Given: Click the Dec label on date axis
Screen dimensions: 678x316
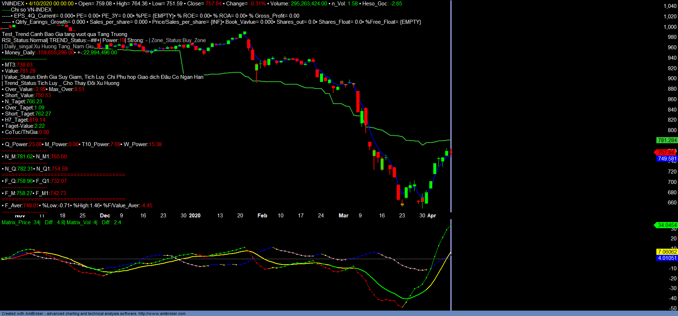Looking at the screenshot, I should coord(105,216).
